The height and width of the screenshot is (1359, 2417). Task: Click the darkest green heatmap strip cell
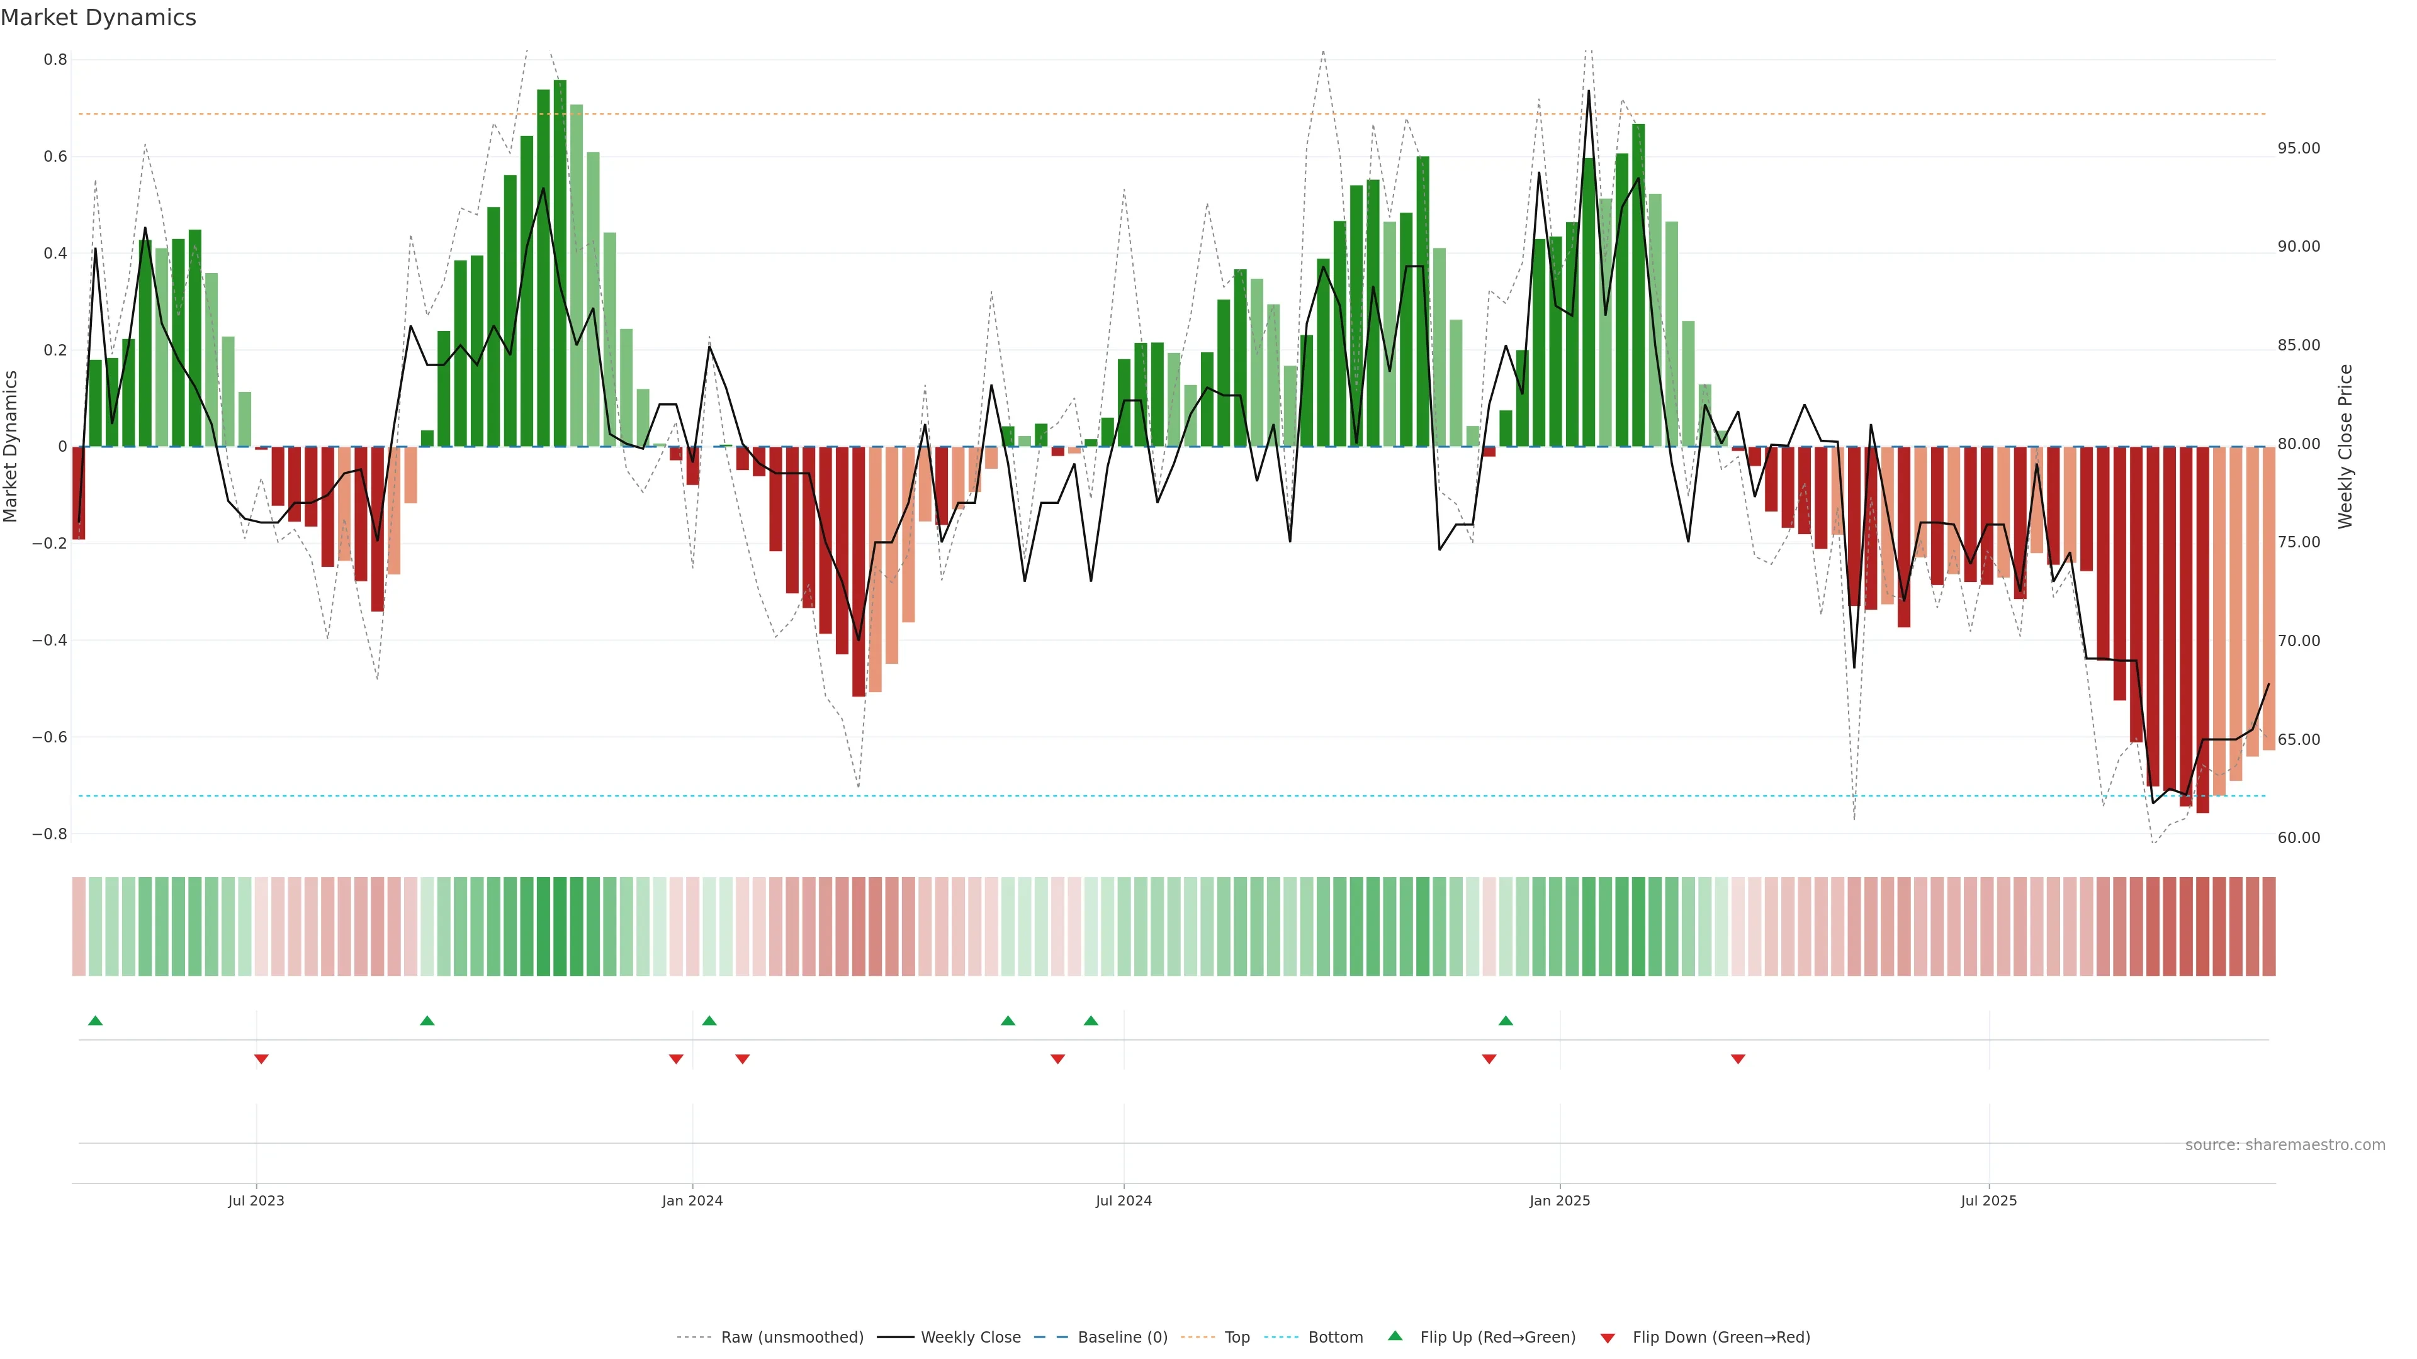[x=560, y=926]
